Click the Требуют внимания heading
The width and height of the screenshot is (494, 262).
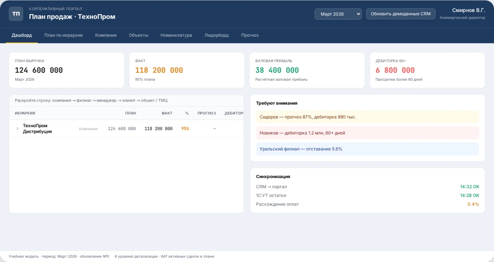(x=277, y=103)
